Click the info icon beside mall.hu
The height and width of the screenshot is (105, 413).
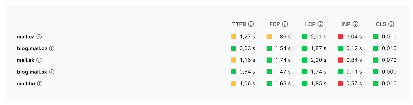(40, 84)
